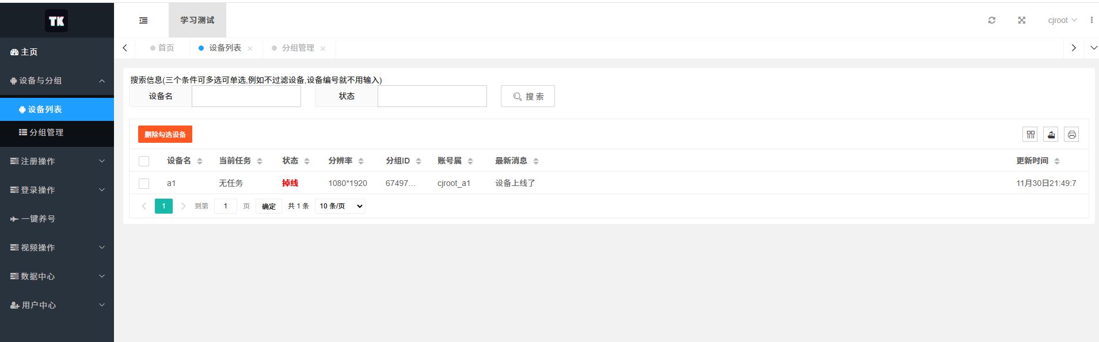Viewport: 1099px width, 342px height.
Task: Click the 删除勾选设备 button
Action: [165, 134]
